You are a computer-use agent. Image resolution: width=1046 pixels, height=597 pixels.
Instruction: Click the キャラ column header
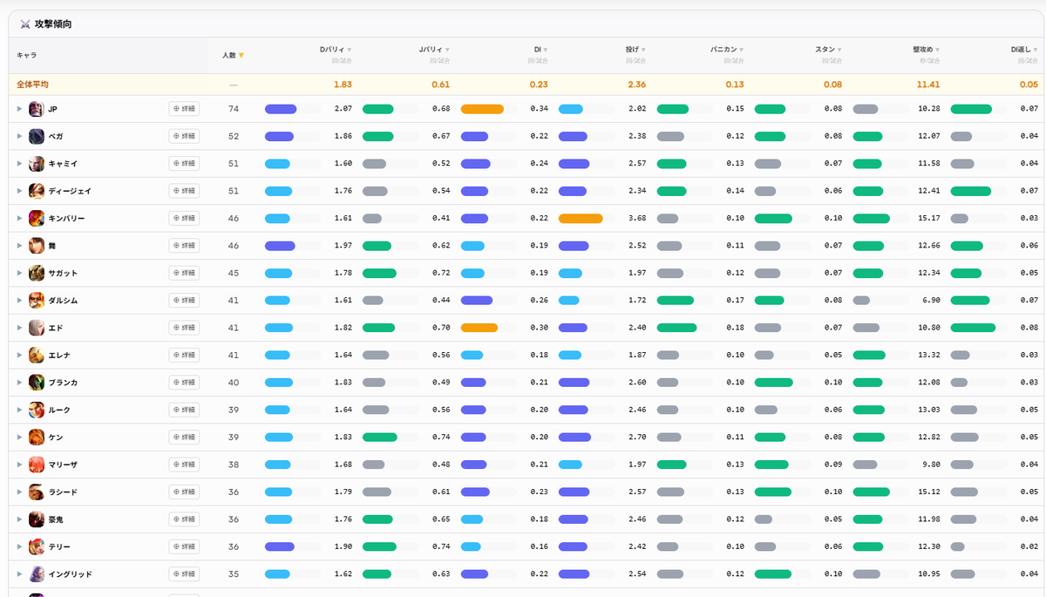pos(27,55)
